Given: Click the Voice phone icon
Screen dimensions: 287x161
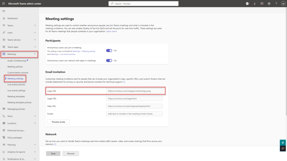Looking at the screenshot, I should click(x=4, y=116).
